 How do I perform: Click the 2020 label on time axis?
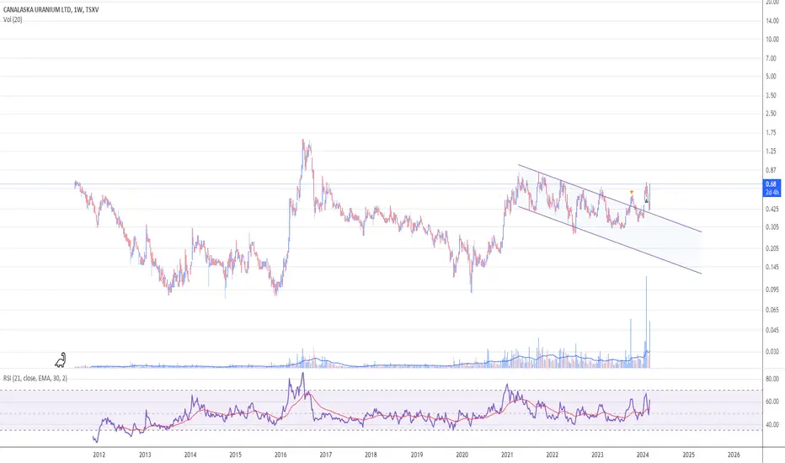tap(462, 455)
